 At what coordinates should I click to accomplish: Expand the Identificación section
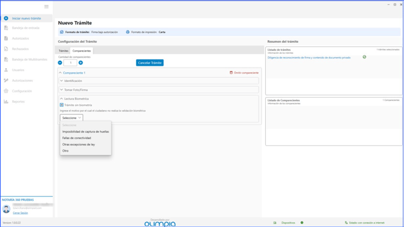pyautogui.click(x=159, y=81)
